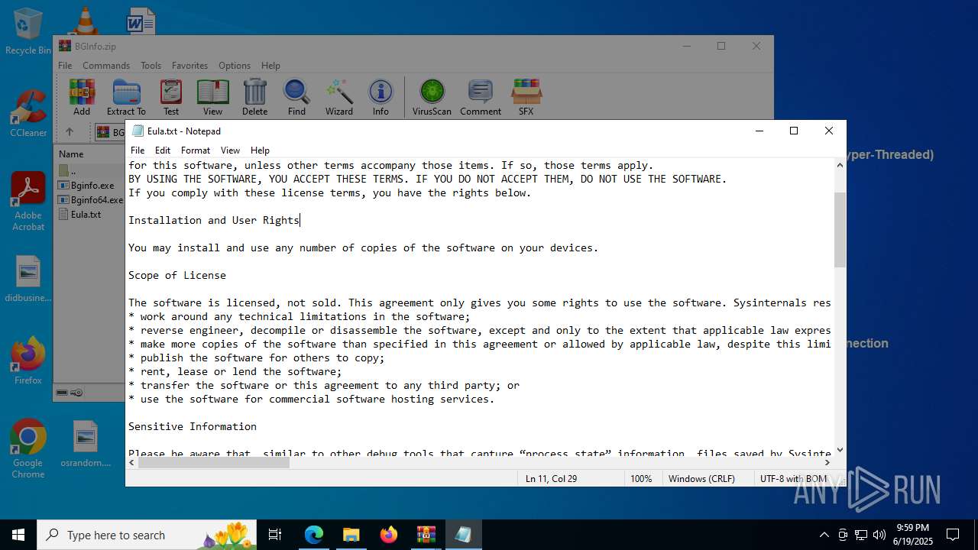
Task: Select Eula.txt in the archive list
Action: click(x=79, y=214)
